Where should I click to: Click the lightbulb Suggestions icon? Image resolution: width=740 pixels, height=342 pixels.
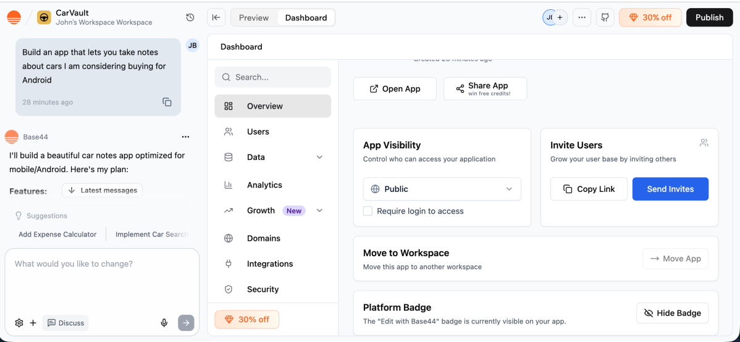pos(19,215)
